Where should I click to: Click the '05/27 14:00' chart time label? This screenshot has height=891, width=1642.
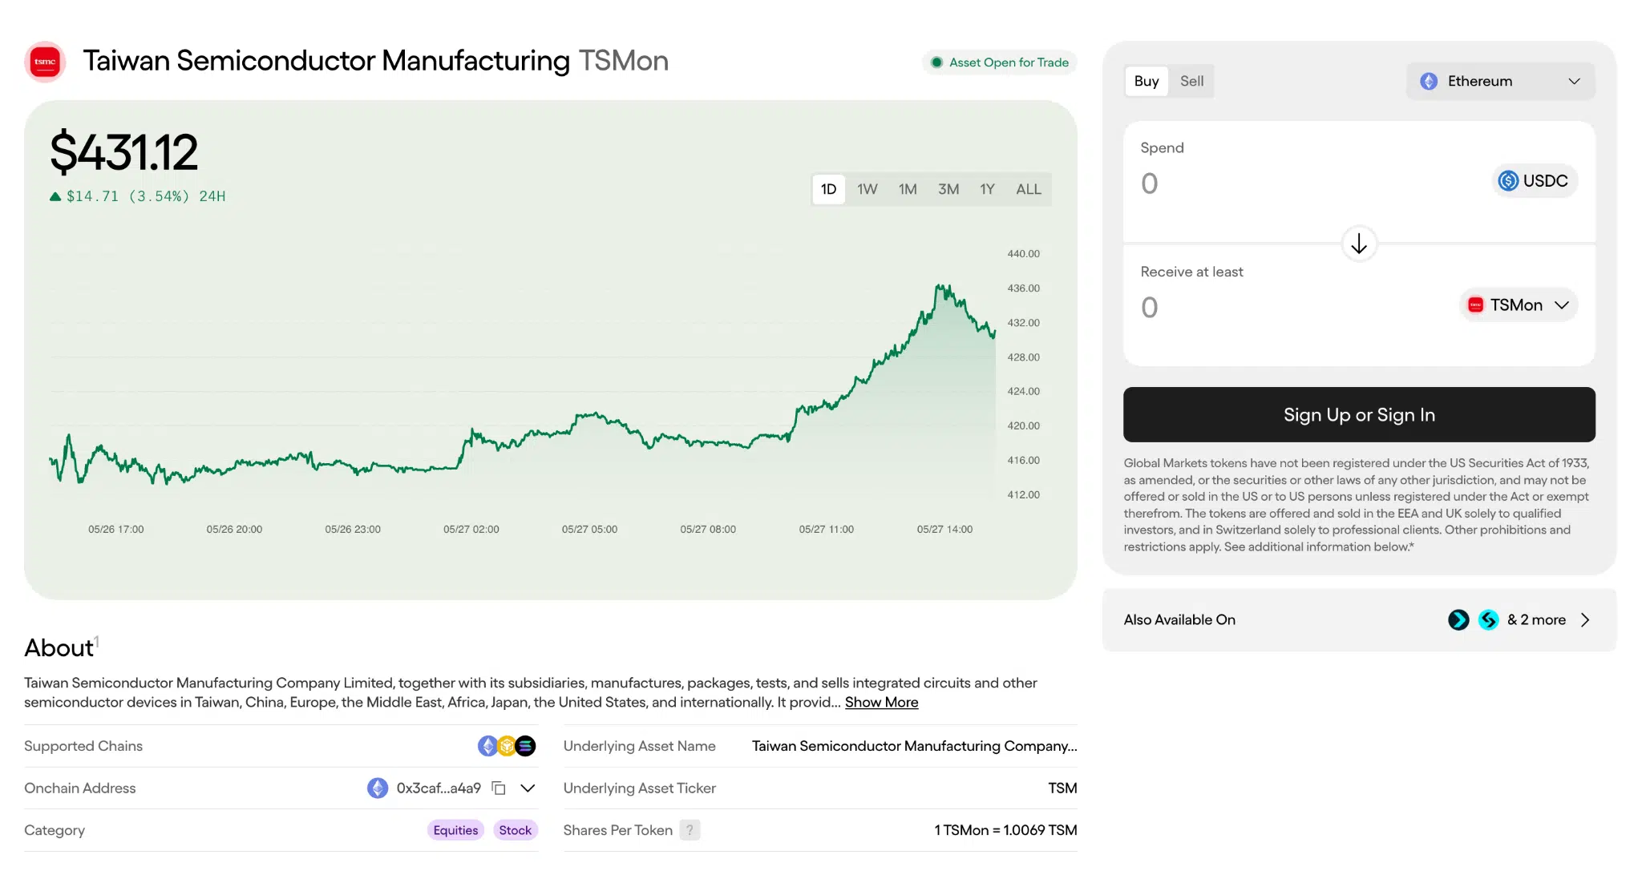click(x=944, y=530)
